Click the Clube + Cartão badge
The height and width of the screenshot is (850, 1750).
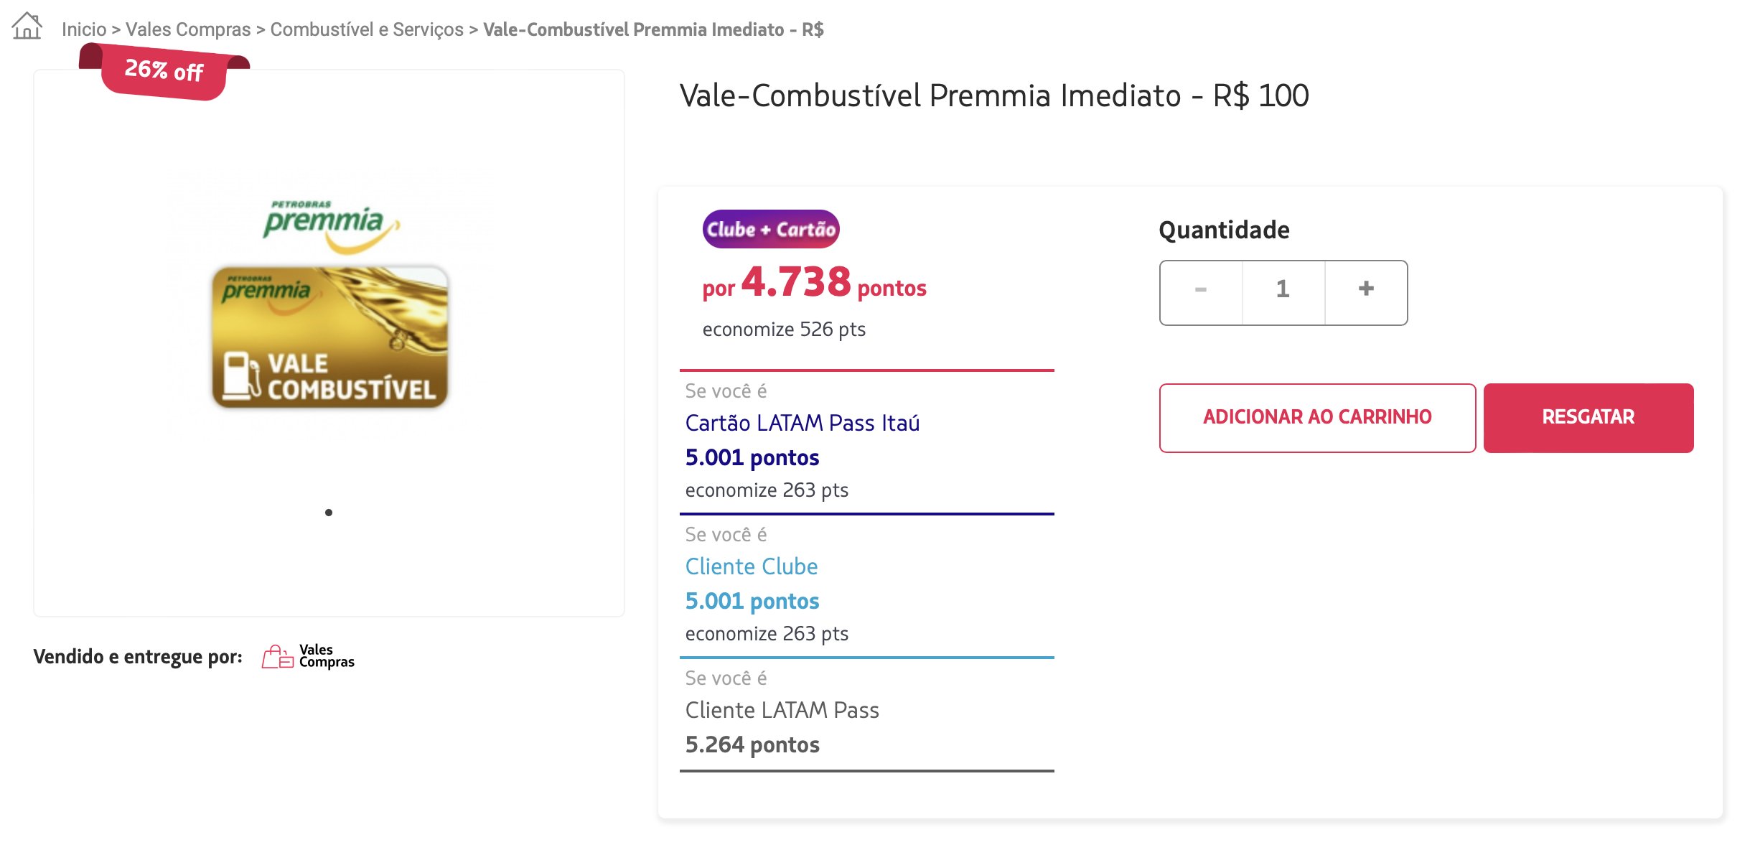tap(770, 229)
